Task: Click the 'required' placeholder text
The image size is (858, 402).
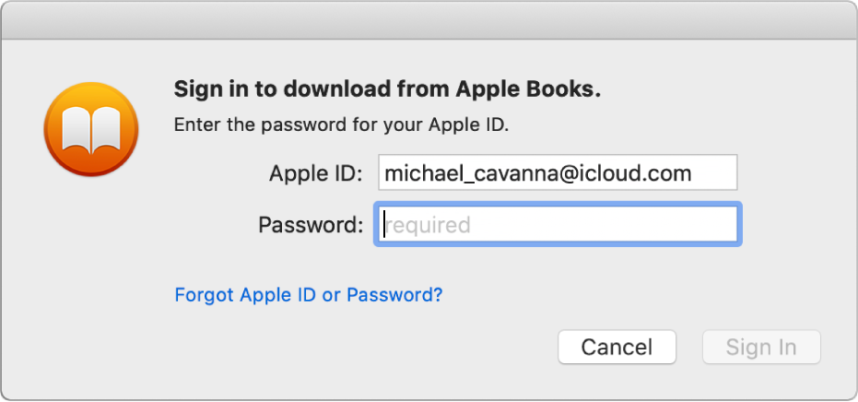Action: tap(429, 224)
